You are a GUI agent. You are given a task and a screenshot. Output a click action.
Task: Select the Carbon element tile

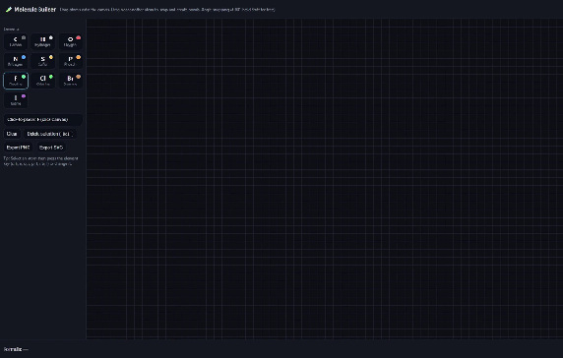(16, 41)
